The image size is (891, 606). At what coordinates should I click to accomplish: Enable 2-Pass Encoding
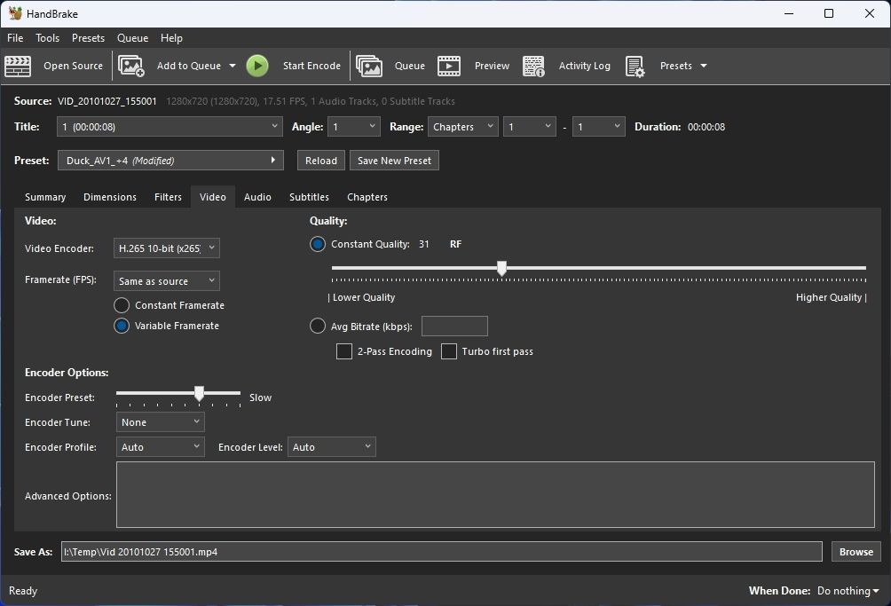click(x=343, y=351)
